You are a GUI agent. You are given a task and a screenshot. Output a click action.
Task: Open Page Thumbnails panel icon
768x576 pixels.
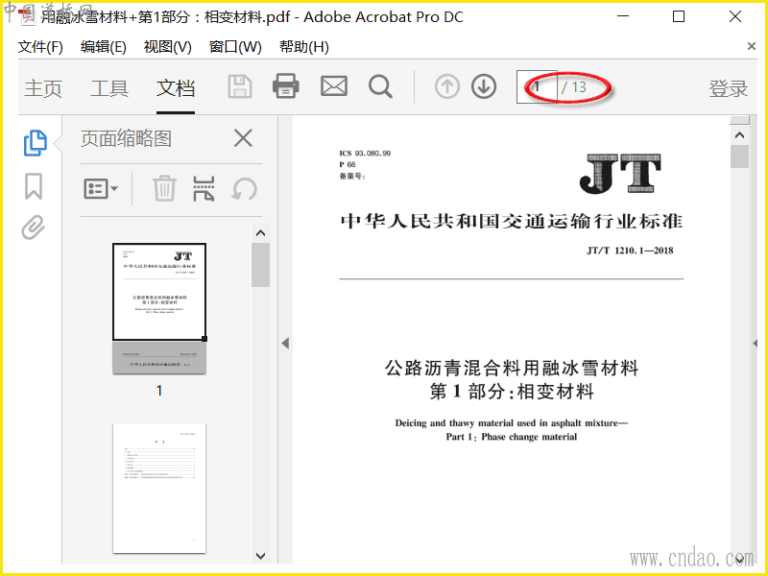[36, 143]
